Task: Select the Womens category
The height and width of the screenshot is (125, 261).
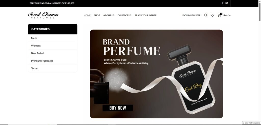Action: point(53,46)
